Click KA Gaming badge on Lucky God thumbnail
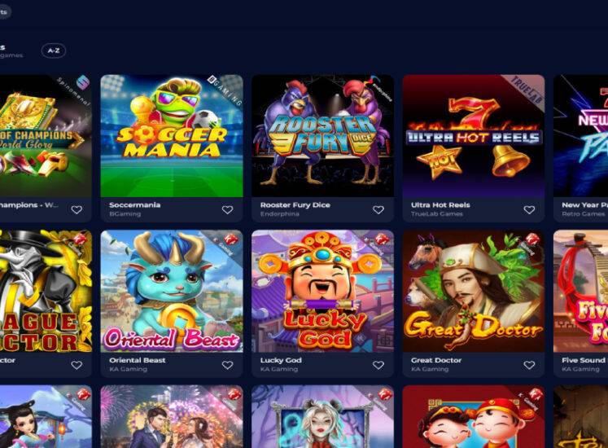The width and height of the screenshot is (608, 448). (x=377, y=244)
